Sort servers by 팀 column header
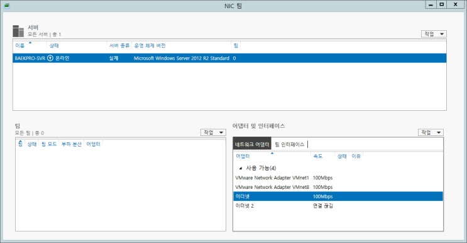Viewport: 467px width, 243px height. click(236, 45)
